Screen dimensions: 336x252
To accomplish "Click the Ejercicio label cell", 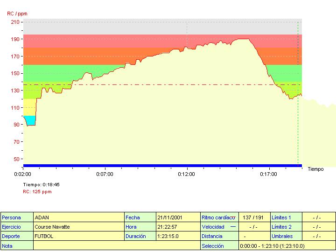I will click(17, 227).
